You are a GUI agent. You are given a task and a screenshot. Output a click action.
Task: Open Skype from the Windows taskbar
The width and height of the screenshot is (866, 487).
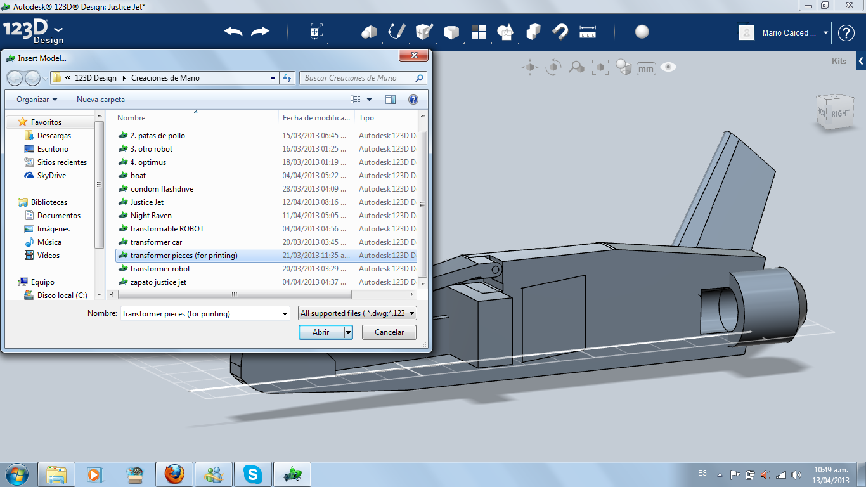pyautogui.click(x=254, y=474)
